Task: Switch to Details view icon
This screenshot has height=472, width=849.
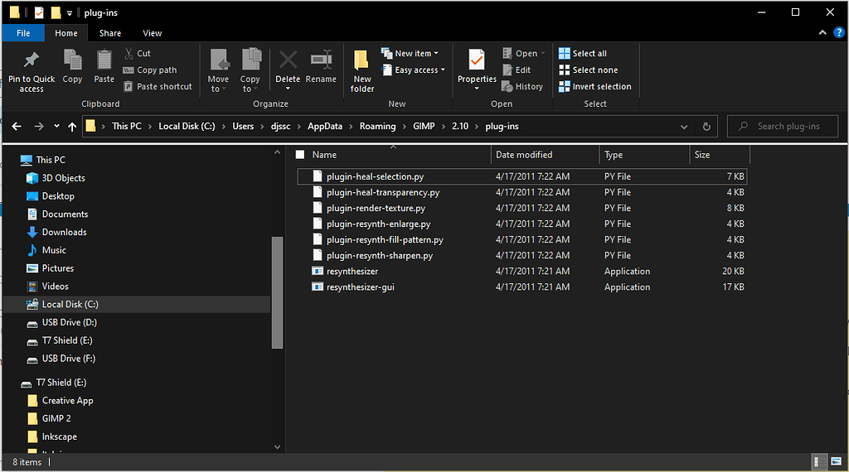Action: tap(819, 462)
